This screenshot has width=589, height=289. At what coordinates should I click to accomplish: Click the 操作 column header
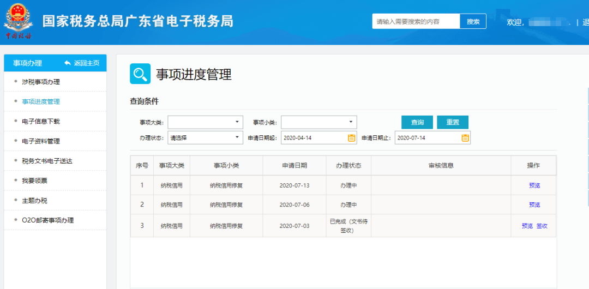533,165
